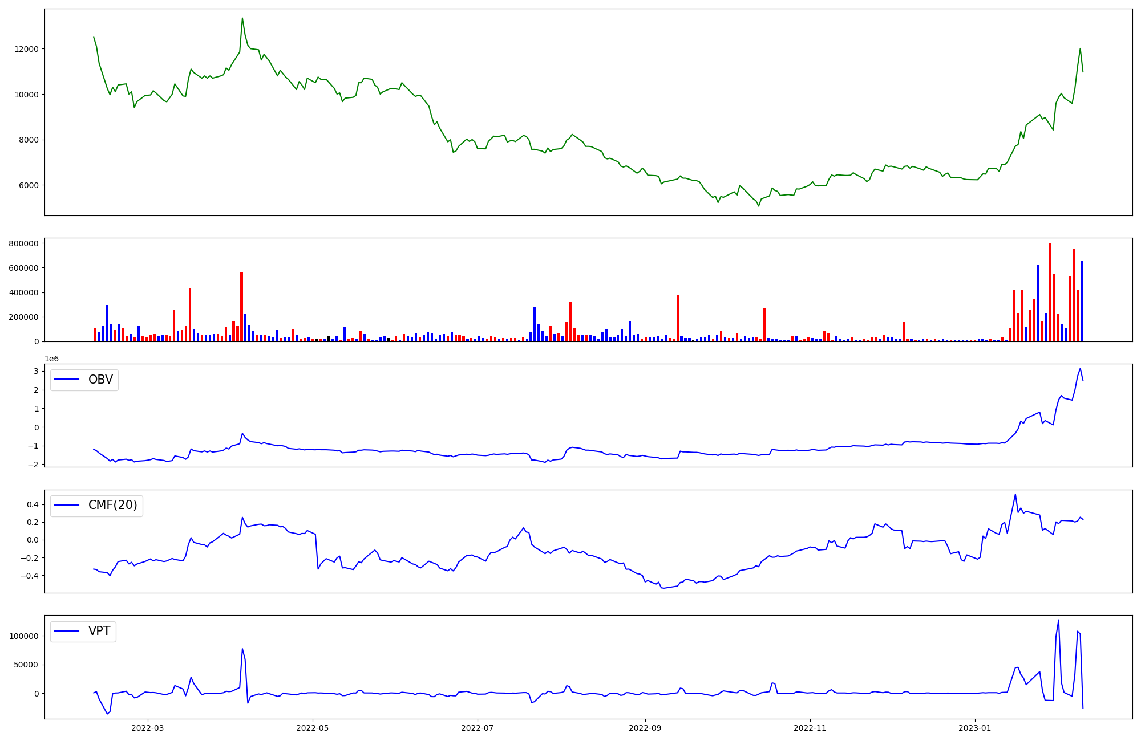Click the 0.4 label on CMF axis
This screenshot has height=741, width=1141.
pos(33,504)
